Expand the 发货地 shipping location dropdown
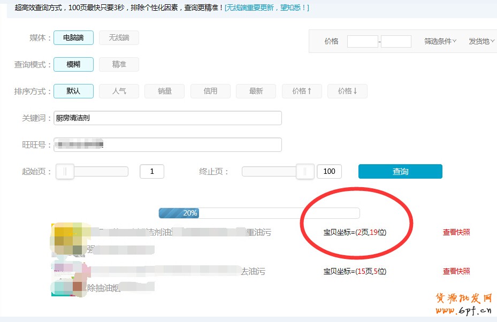The image size is (497, 322). 480,41
